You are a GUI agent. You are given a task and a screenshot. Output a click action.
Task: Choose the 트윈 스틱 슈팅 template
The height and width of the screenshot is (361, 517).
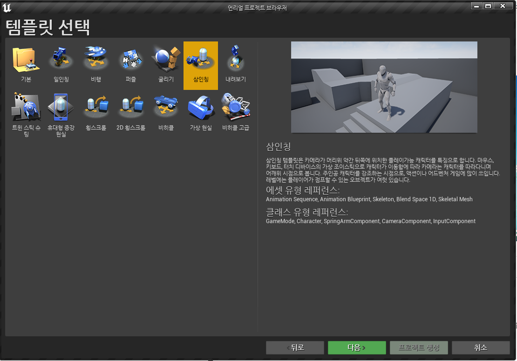(26, 115)
